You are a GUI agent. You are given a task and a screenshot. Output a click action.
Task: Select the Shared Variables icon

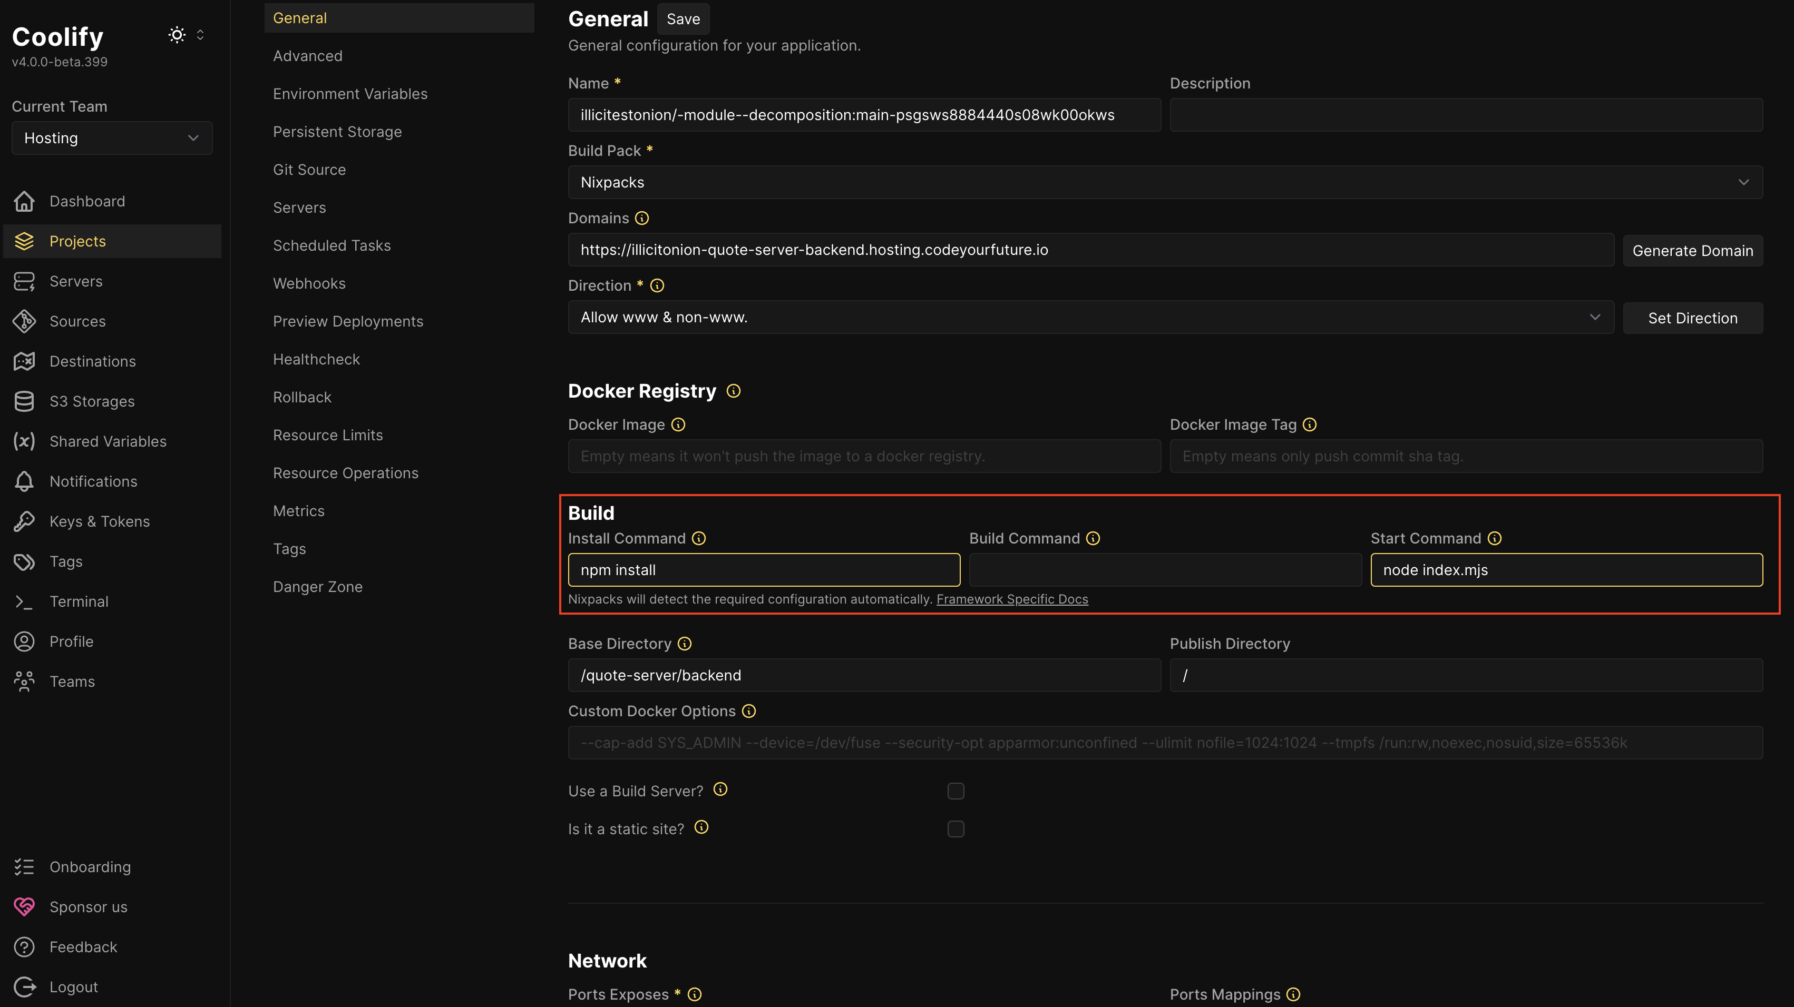click(x=24, y=441)
